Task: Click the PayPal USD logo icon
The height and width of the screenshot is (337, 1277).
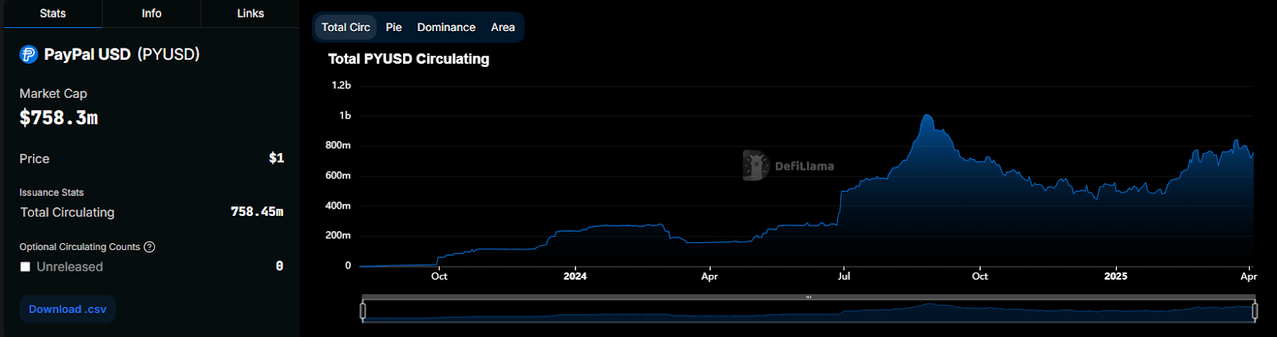Action: coord(29,54)
